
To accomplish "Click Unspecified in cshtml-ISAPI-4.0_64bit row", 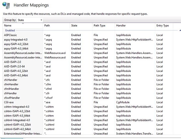I will pyautogui.click(x=101, y=129).
